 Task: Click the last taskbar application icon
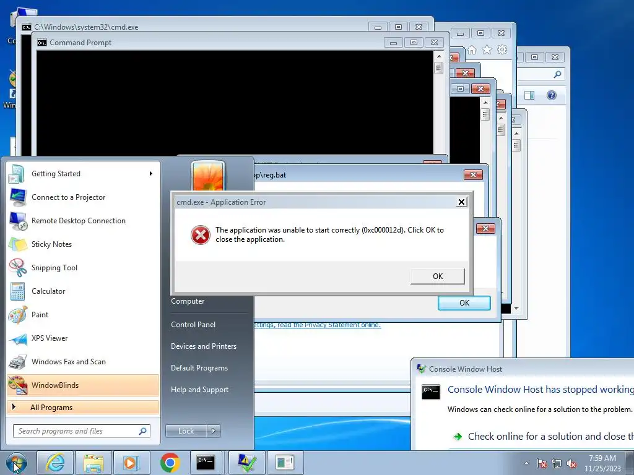[x=285, y=463]
